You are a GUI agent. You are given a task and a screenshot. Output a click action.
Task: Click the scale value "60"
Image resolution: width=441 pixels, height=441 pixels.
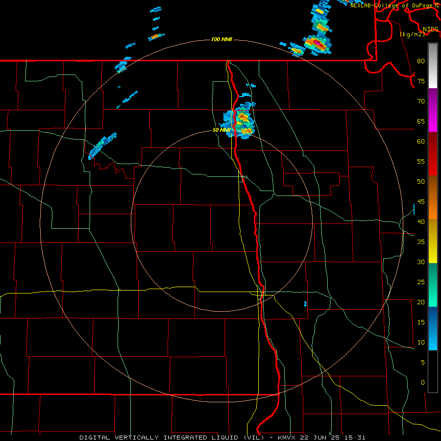[421, 142]
